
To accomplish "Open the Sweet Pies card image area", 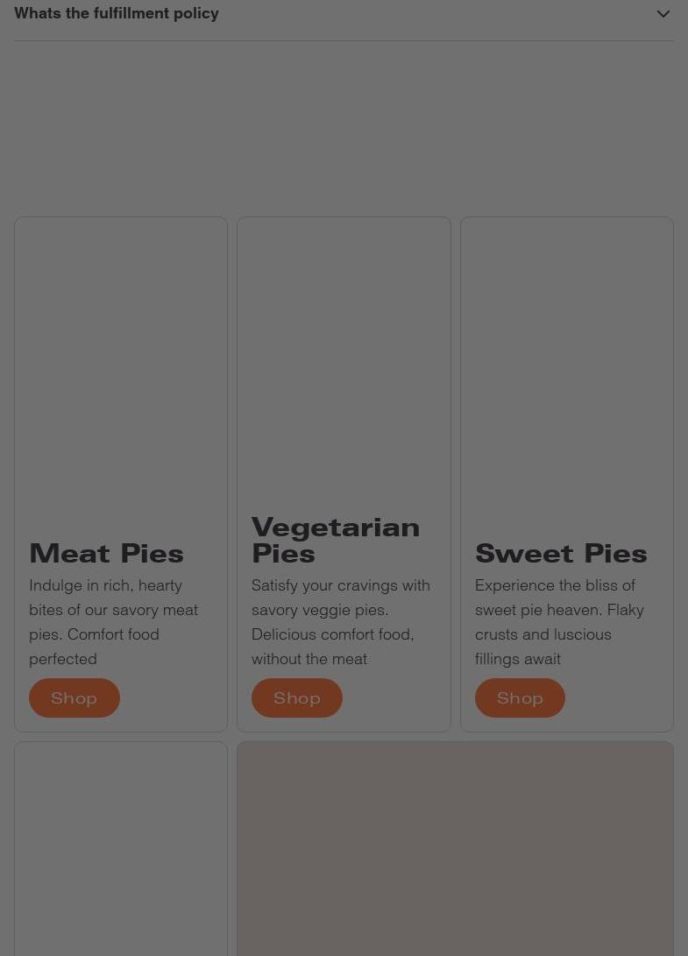I will (x=566, y=368).
